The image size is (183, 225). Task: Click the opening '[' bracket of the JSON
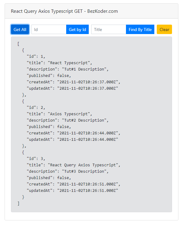pos(18,44)
